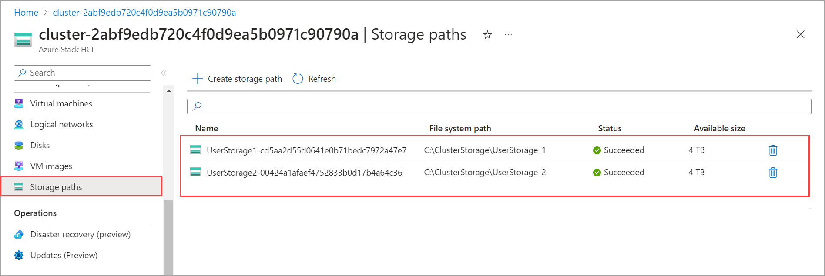Click the Refresh circular arrow icon

[x=298, y=79]
